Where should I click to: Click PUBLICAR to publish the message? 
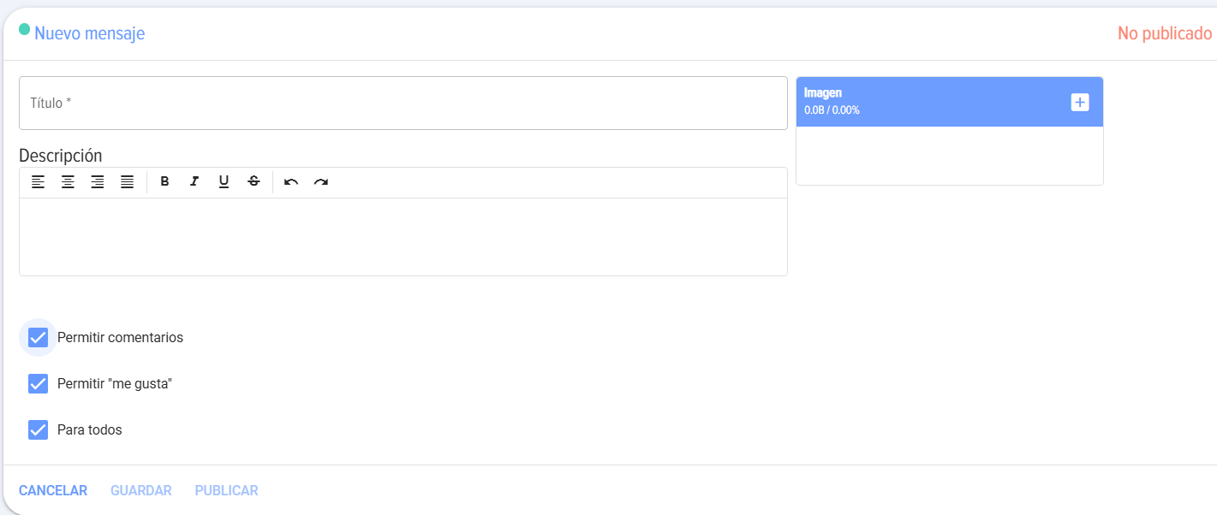[x=226, y=490]
